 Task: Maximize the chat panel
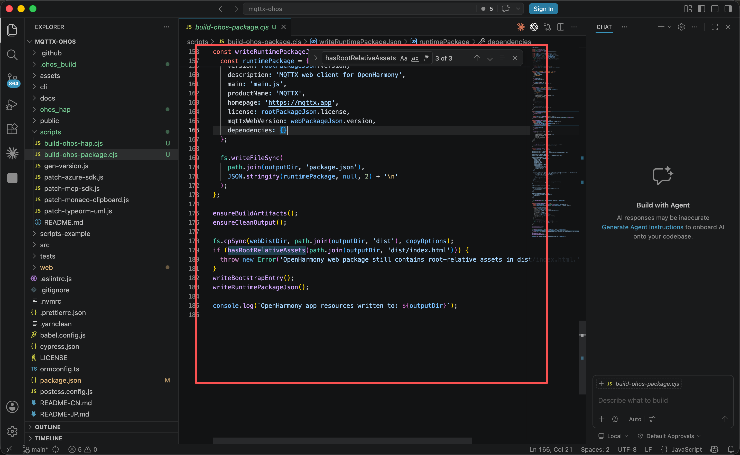click(x=715, y=27)
